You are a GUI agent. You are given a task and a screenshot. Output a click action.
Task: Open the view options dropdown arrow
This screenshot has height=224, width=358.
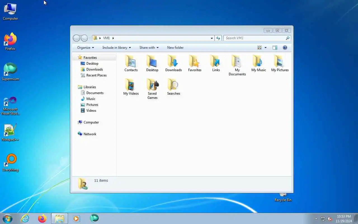265,48
